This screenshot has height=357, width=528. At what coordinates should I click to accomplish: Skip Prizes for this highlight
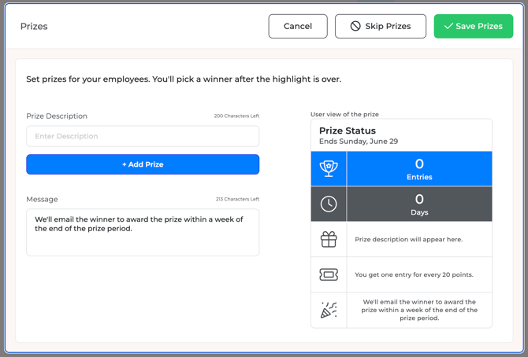pos(381,26)
